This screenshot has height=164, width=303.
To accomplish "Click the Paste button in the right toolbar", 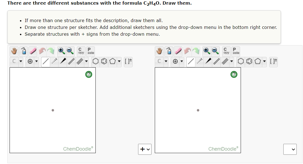I will click(x=235, y=51).
